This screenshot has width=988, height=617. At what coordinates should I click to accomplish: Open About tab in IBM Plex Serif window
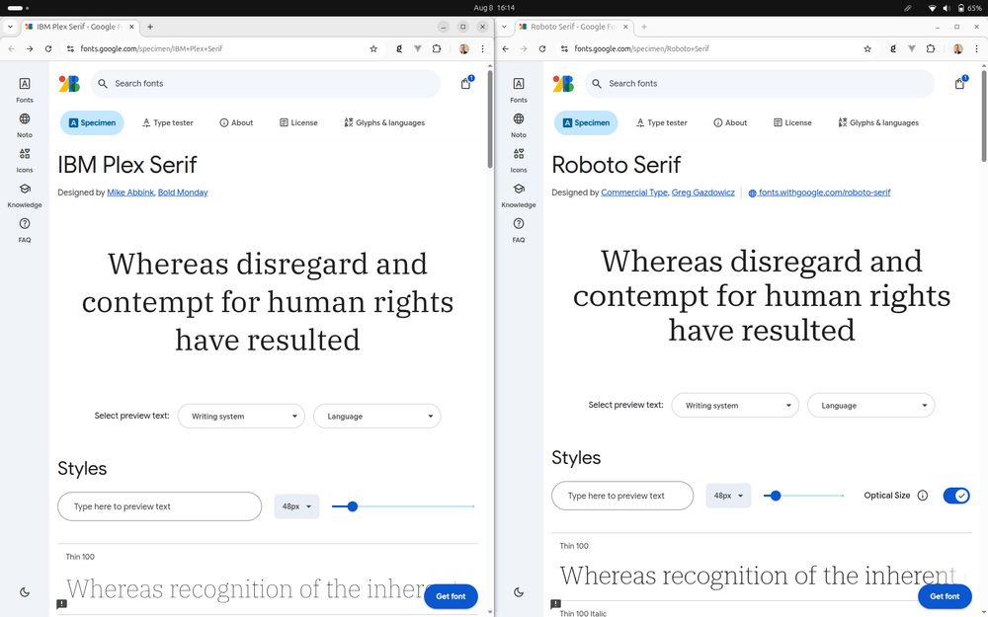(x=236, y=122)
